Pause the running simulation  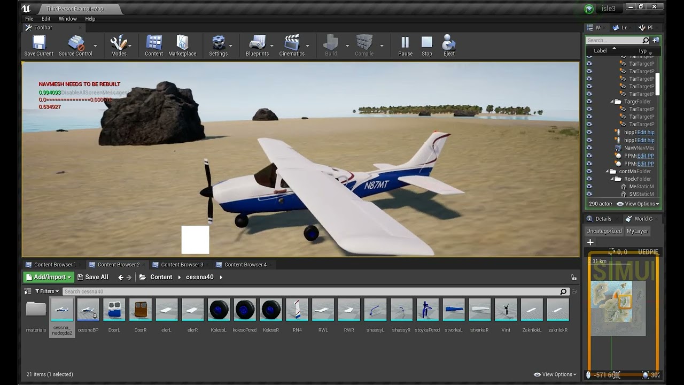(405, 44)
